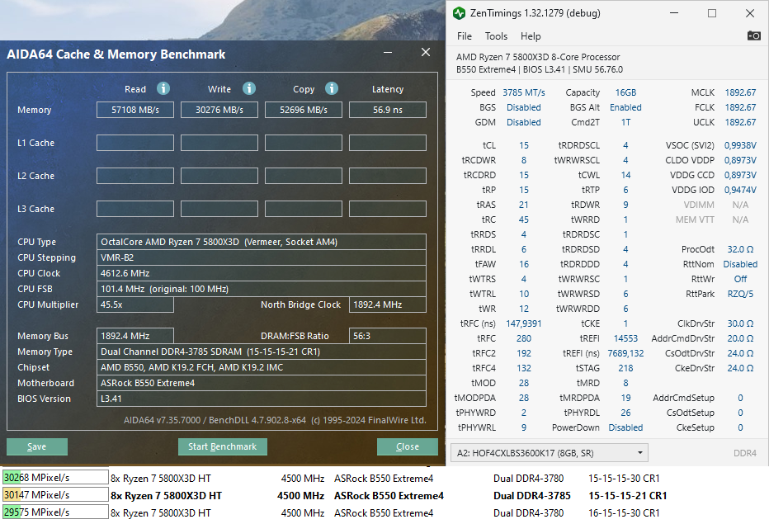This screenshot has width=769, height=524.
Task: Maximize the ZenTimings window
Action: coord(711,13)
